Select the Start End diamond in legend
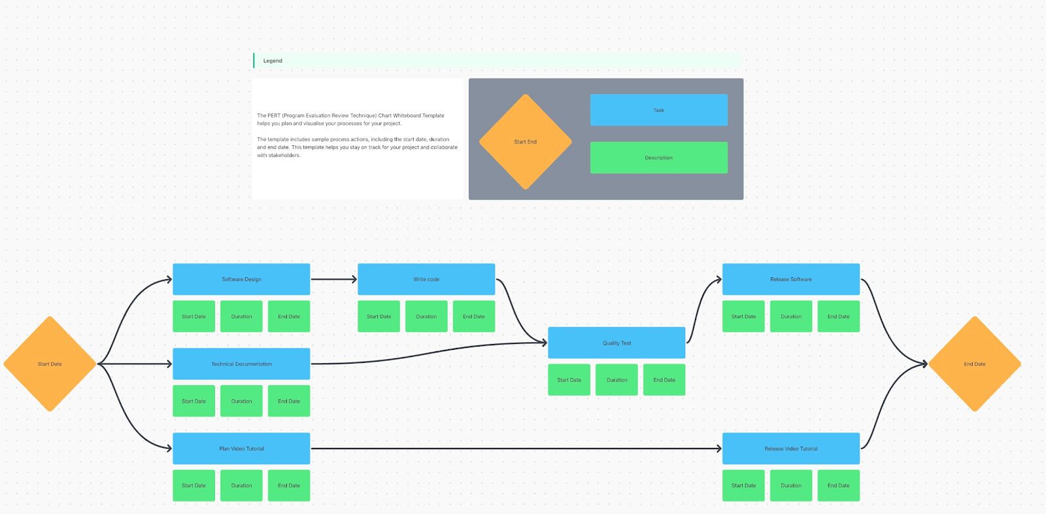1046x514 pixels. pos(526,142)
